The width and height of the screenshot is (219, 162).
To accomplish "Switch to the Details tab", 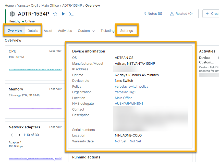I will [33, 31].
